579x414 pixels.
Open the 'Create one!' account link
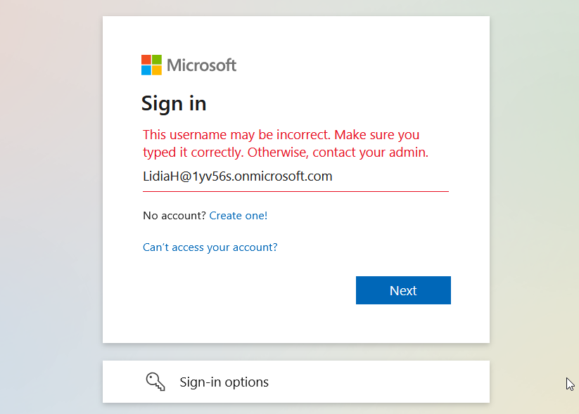point(238,216)
